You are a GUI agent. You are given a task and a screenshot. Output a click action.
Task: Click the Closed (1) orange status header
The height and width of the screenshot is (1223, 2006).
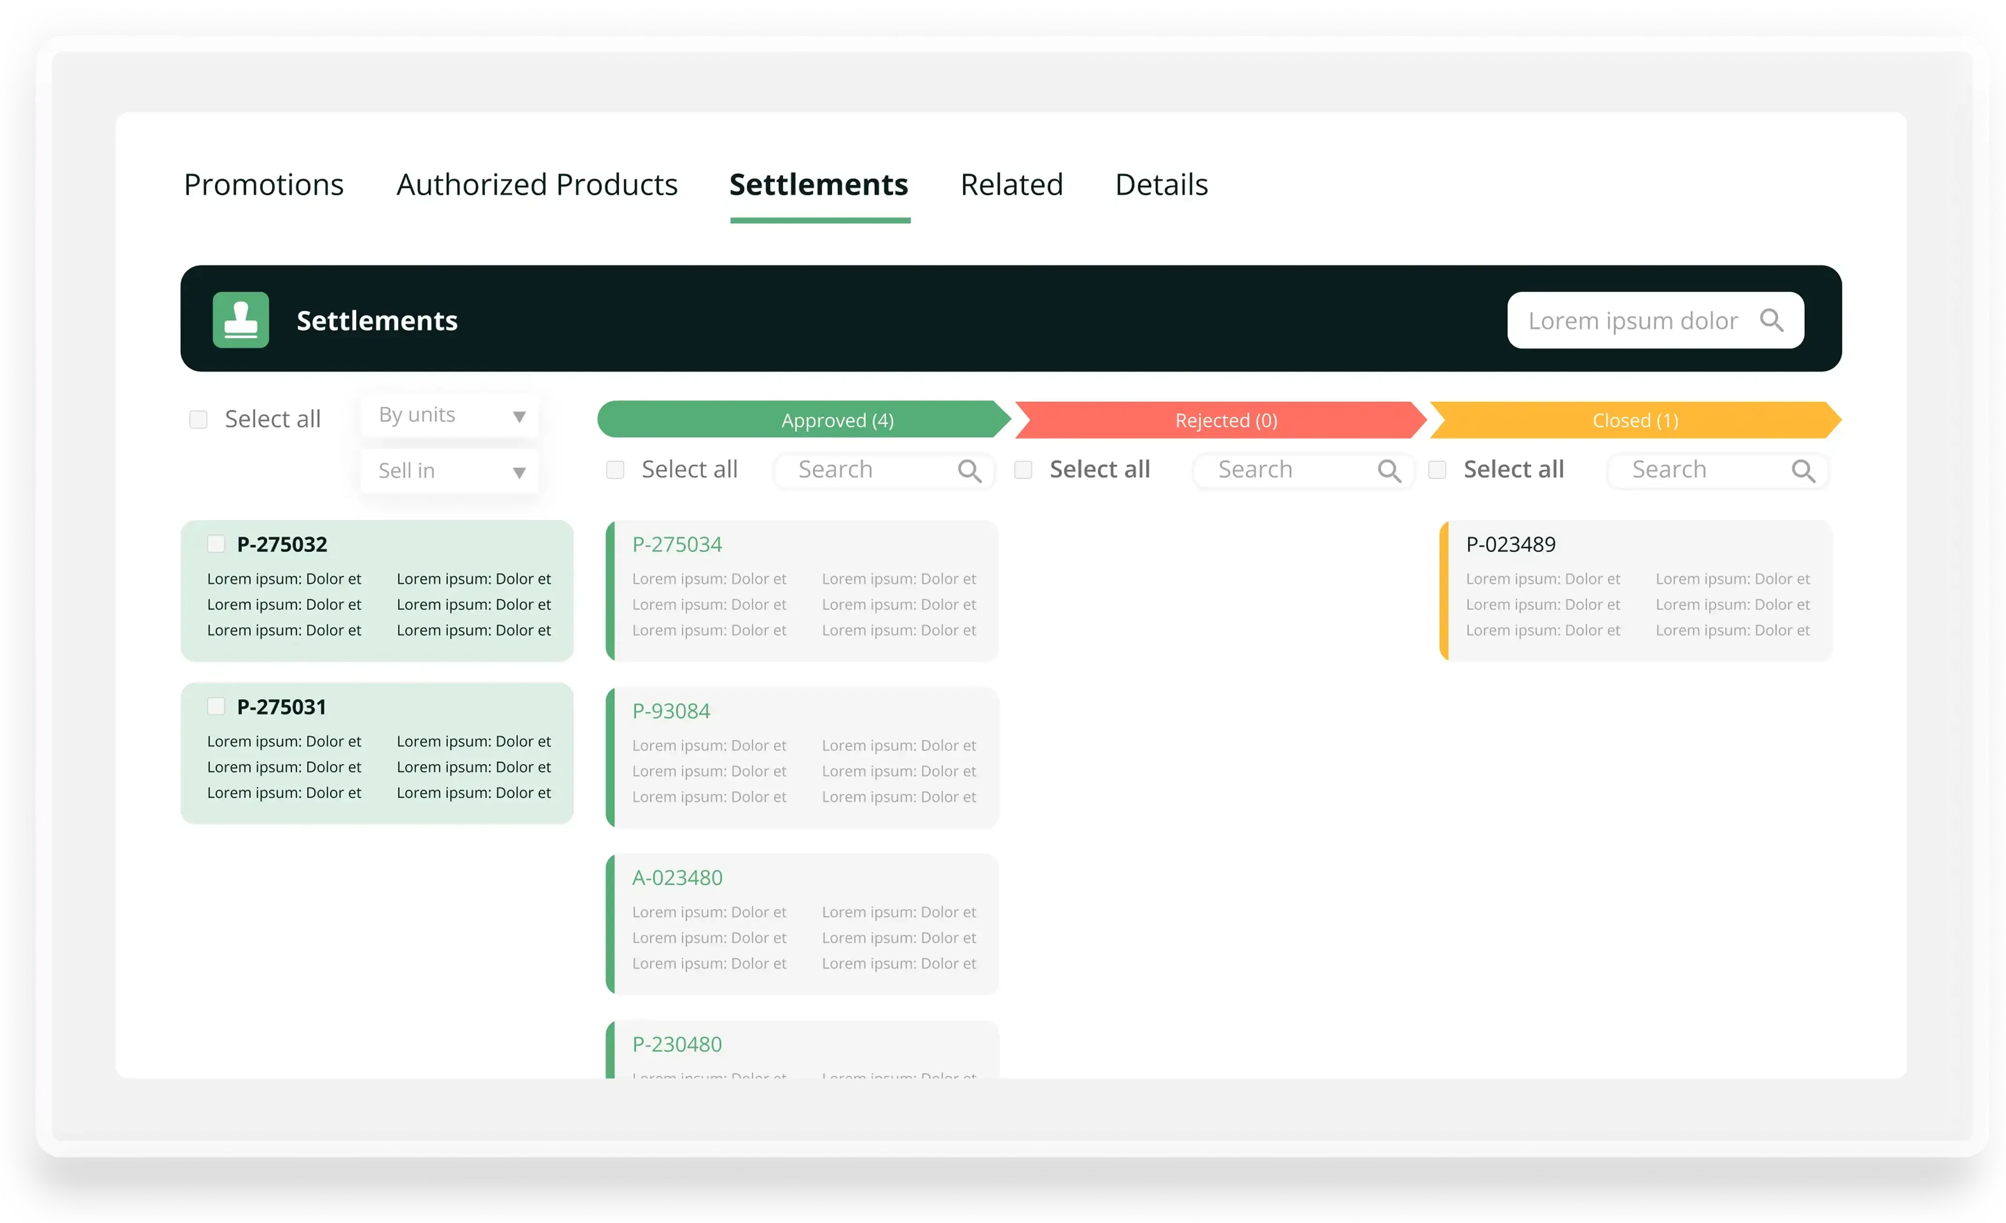pyautogui.click(x=1635, y=420)
